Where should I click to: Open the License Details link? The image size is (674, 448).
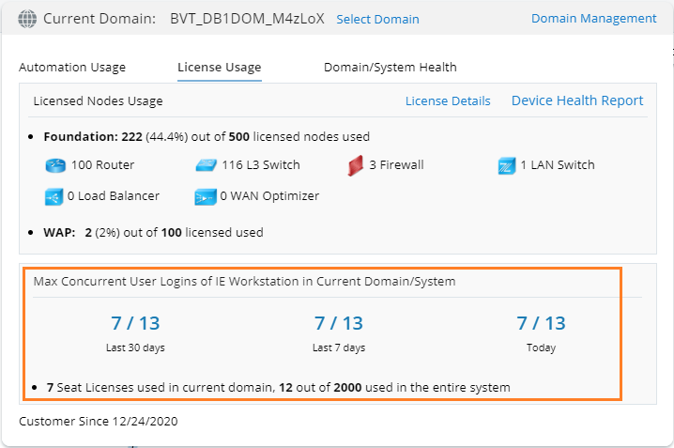tap(448, 101)
